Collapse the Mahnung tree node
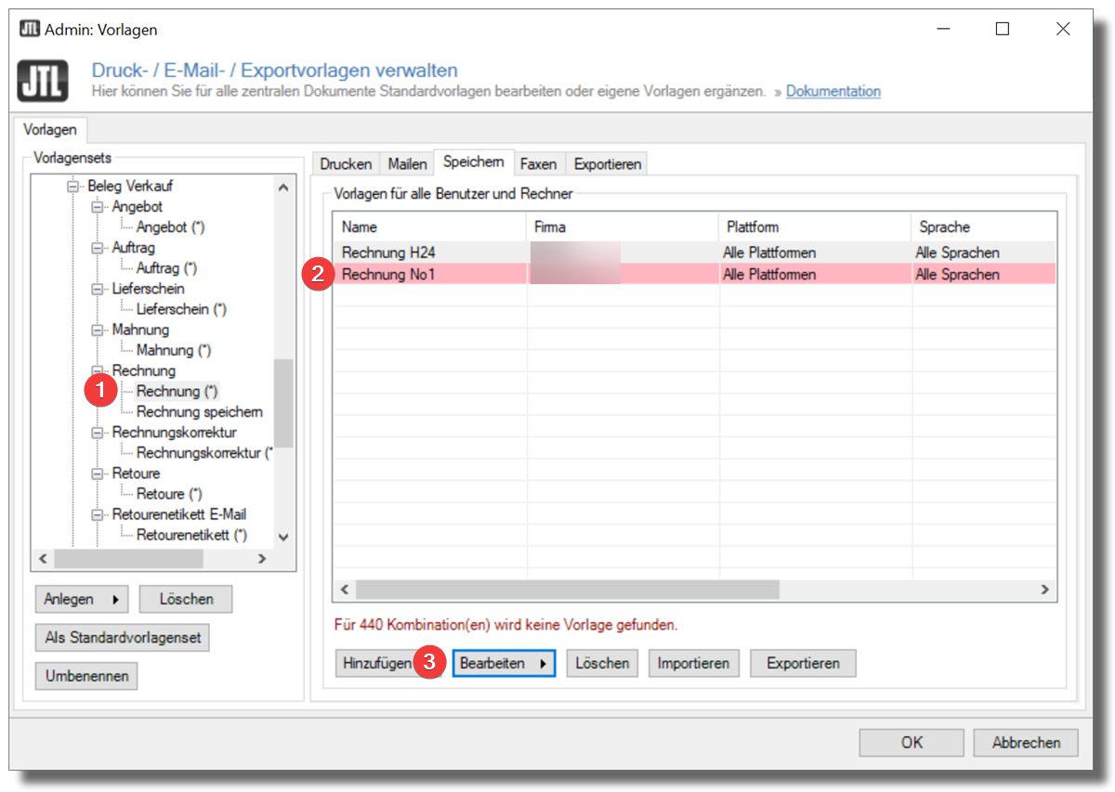 98,330
